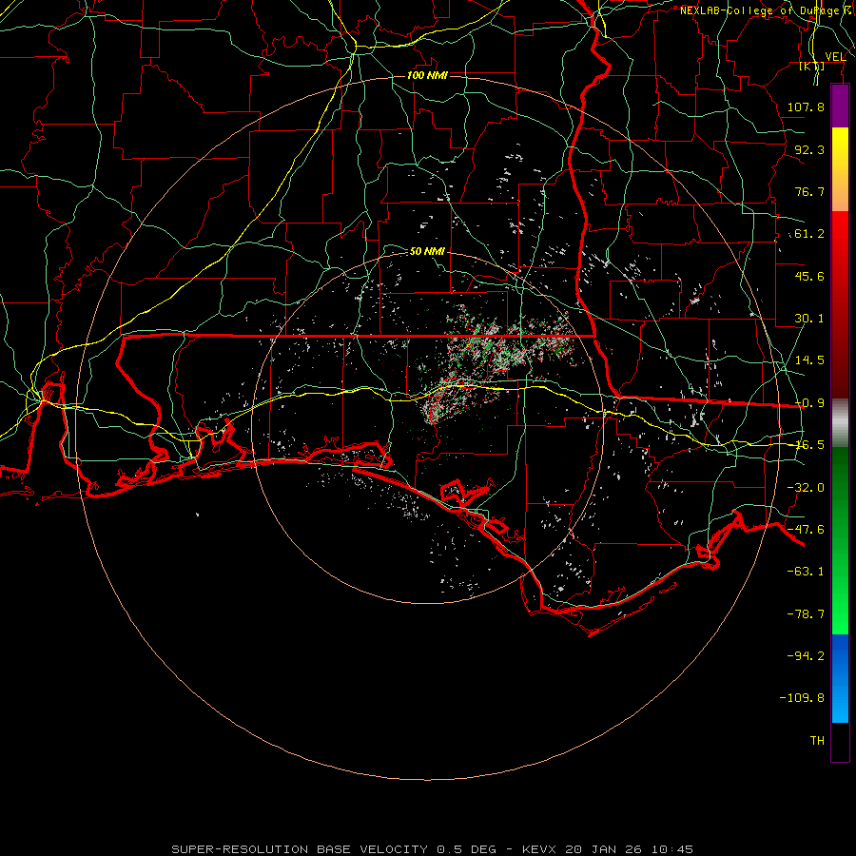Image resolution: width=856 pixels, height=856 pixels.
Task: Select the 50 NMI range ring label
Action: click(x=427, y=251)
